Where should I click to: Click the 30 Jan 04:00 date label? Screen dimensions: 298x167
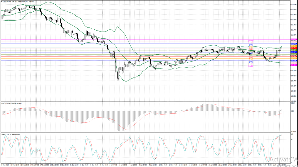coord(262,165)
